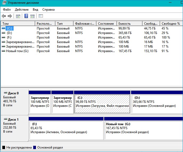
Task: Click the Forward arrow toolbar icon
Action: point(10,16)
